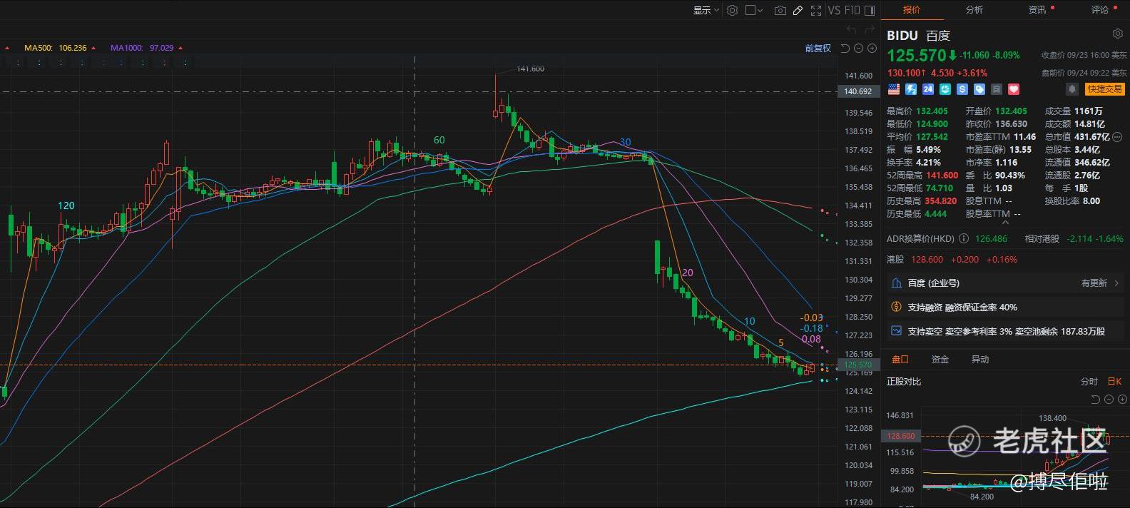Open layout square dropdown
Viewport: 1130px width, 508px height.
point(754,10)
